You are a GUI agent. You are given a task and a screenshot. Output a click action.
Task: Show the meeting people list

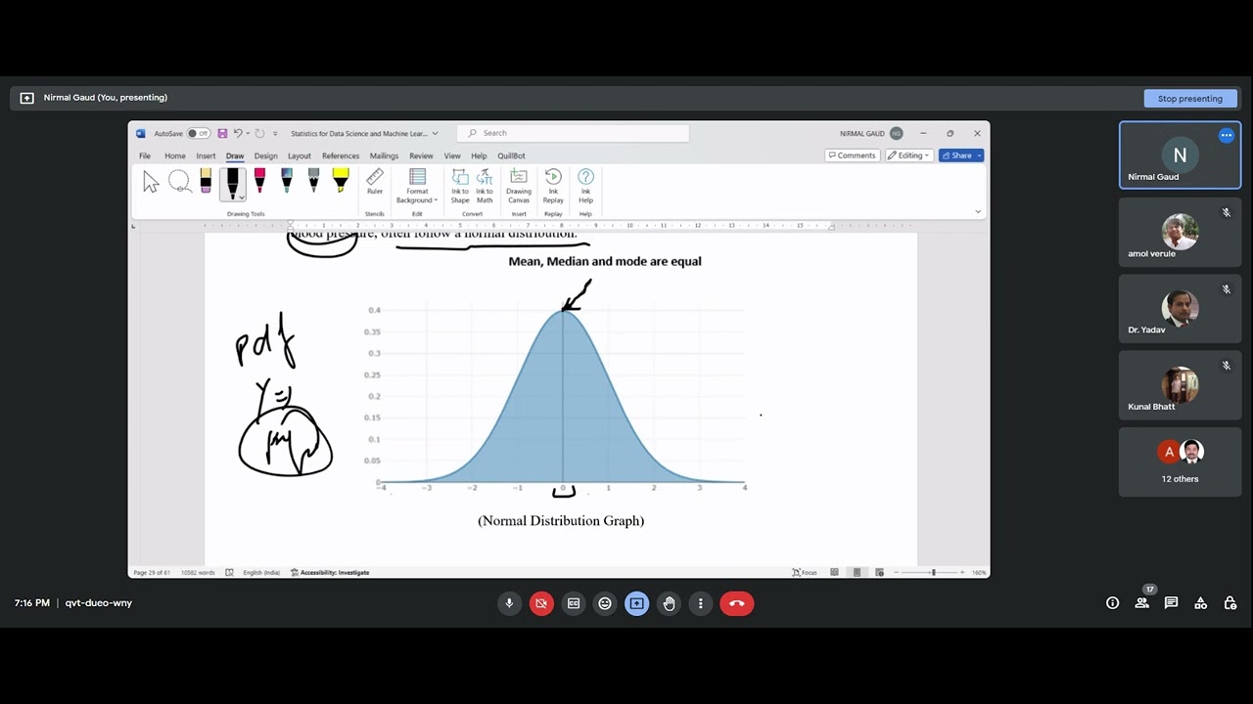[x=1141, y=603]
